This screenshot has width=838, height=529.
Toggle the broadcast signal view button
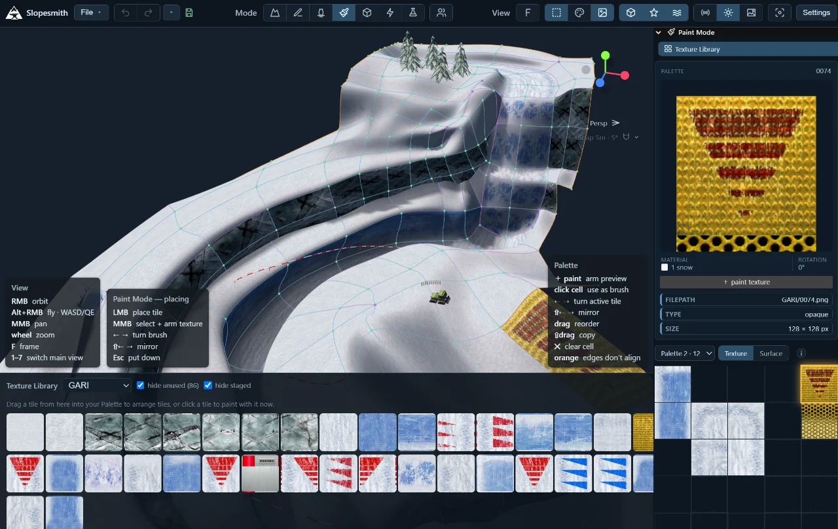point(705,12)
